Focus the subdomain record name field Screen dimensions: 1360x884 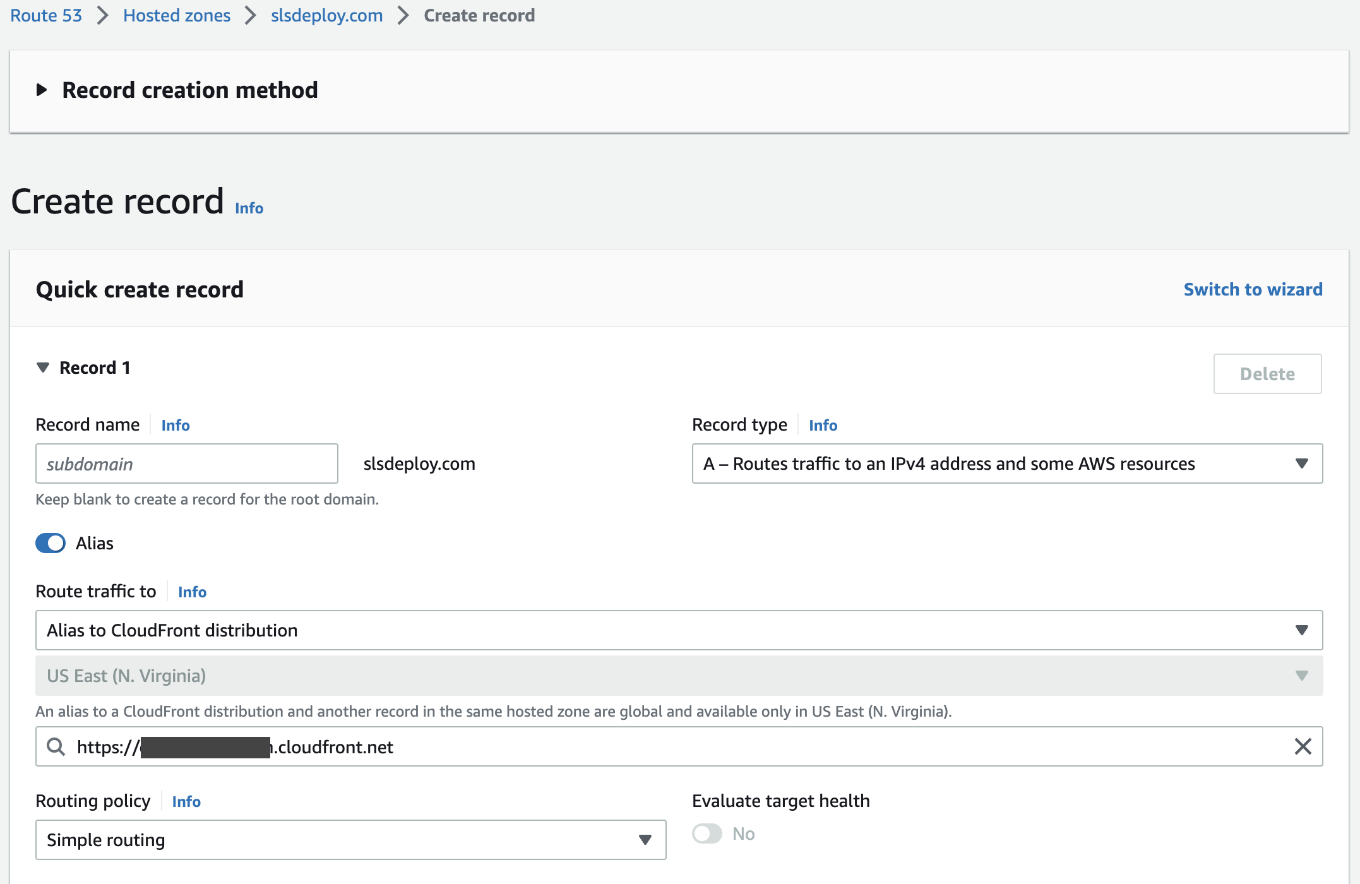pyautogui.click(x=187, y=463)
